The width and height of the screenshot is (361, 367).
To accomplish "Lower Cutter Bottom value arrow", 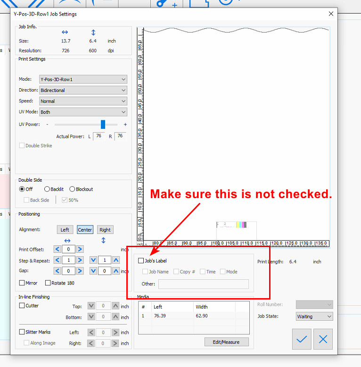I will coord(91,317).
